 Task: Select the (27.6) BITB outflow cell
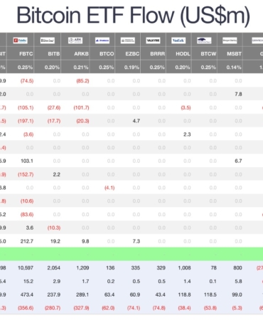pos(54,107)
